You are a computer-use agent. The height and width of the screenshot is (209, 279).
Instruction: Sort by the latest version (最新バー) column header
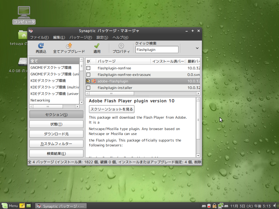tap(193, 61)
